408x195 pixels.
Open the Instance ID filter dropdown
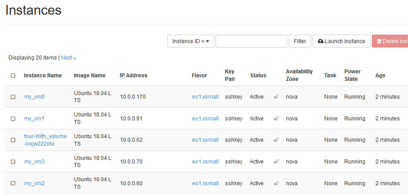click(191, 41)
